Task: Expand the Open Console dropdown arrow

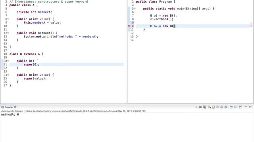Action: 243,107
